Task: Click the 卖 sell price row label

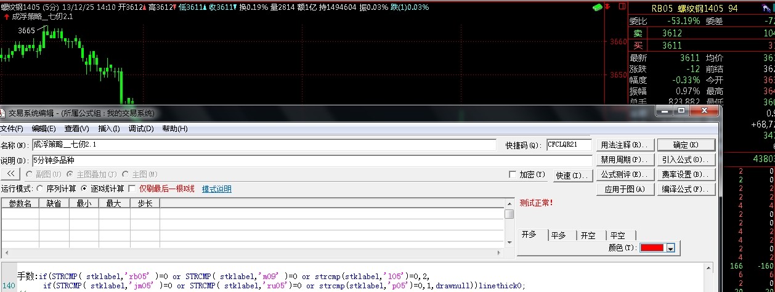Action: 638,33
